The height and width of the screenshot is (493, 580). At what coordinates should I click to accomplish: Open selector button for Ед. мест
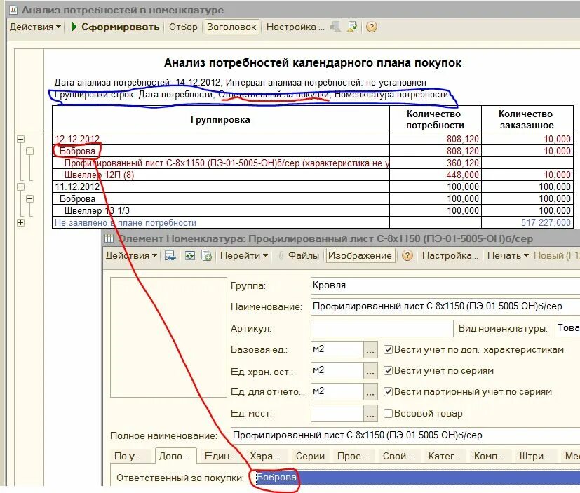point(370,414)
